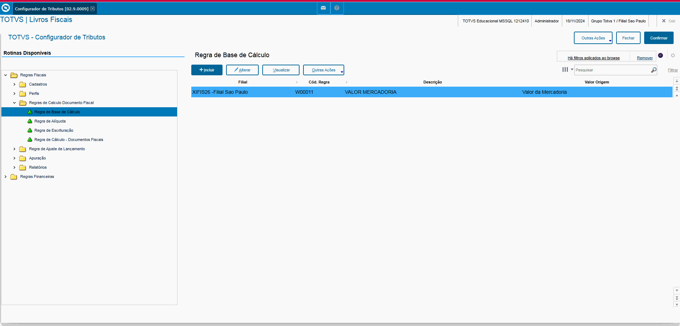Click the Visualizar button
The image size is (680, 326).
click(x=281, y=70)
